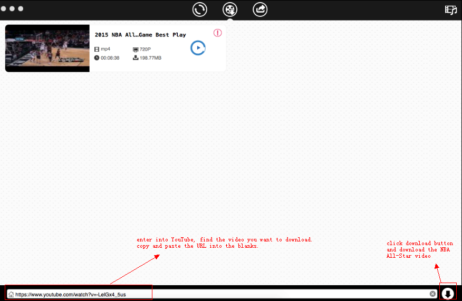Switch to the video Download tab
462x301 pixels.
[x=230, y=9]
